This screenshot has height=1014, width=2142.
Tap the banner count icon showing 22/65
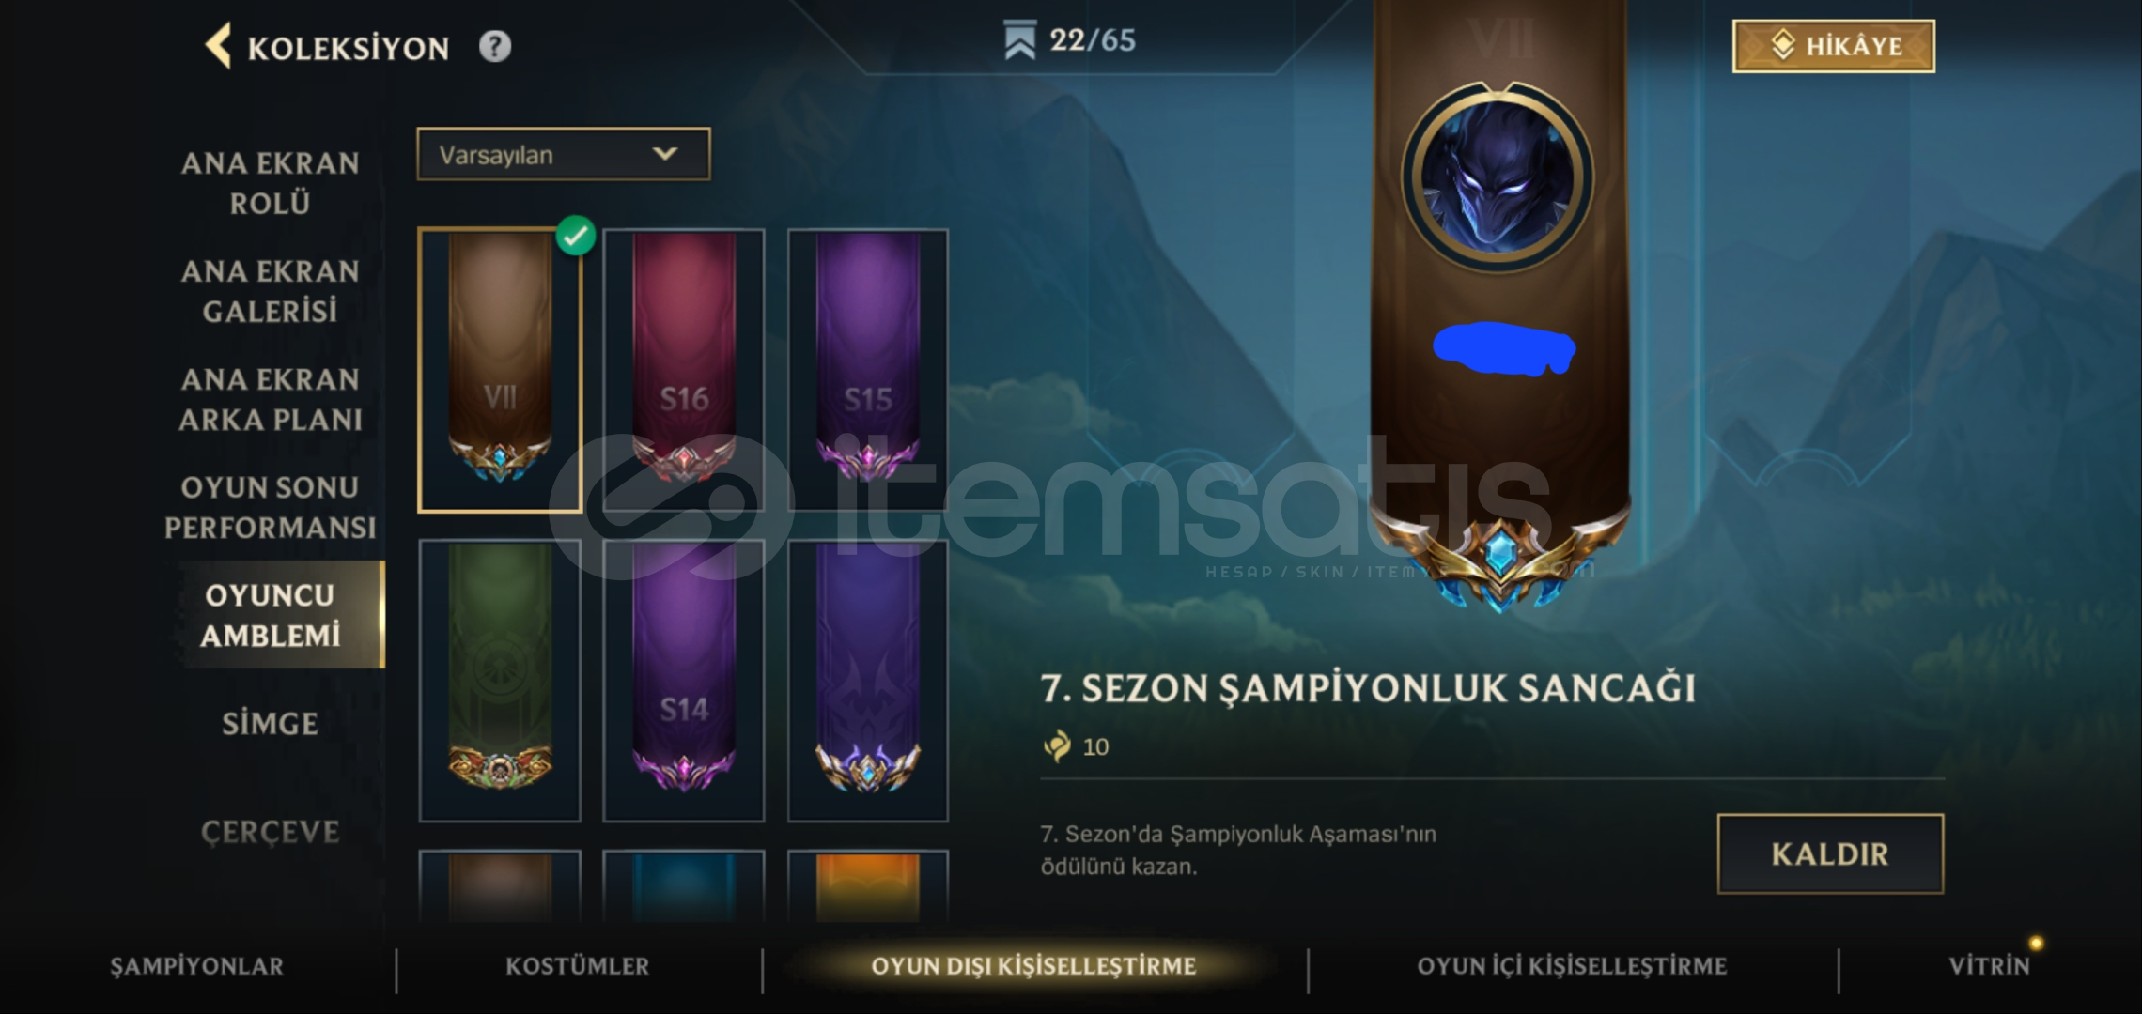1019,40
